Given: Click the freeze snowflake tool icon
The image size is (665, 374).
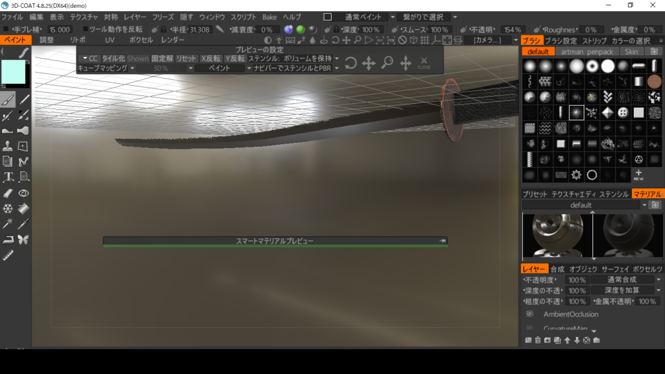Looking at the screenshot, I should pos(8,208).
